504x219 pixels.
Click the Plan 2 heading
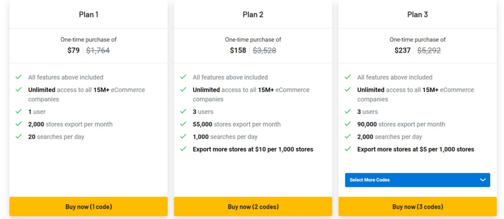[x=253, y=15]
